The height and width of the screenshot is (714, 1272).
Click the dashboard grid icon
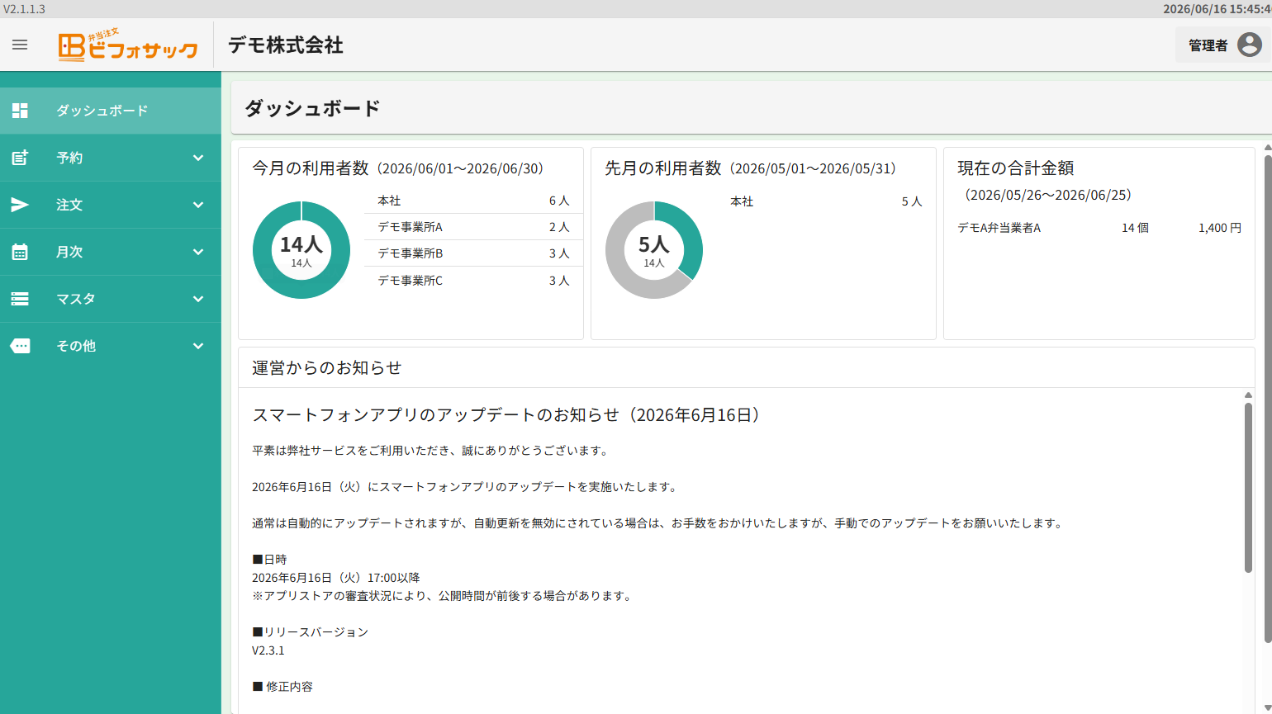point(20,111)
